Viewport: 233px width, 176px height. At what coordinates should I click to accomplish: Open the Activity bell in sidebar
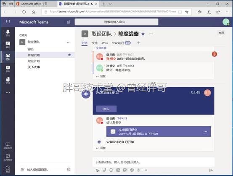tap(8, 33)
